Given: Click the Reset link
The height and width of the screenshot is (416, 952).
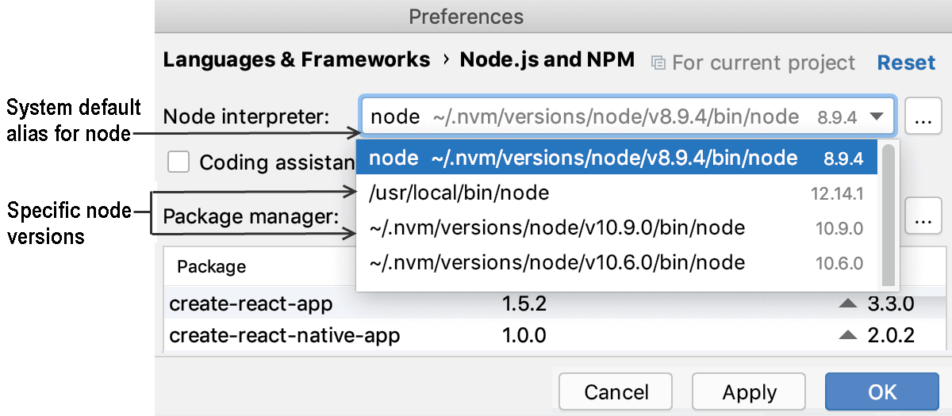Looking at the screenshot, I should (907, 63).
